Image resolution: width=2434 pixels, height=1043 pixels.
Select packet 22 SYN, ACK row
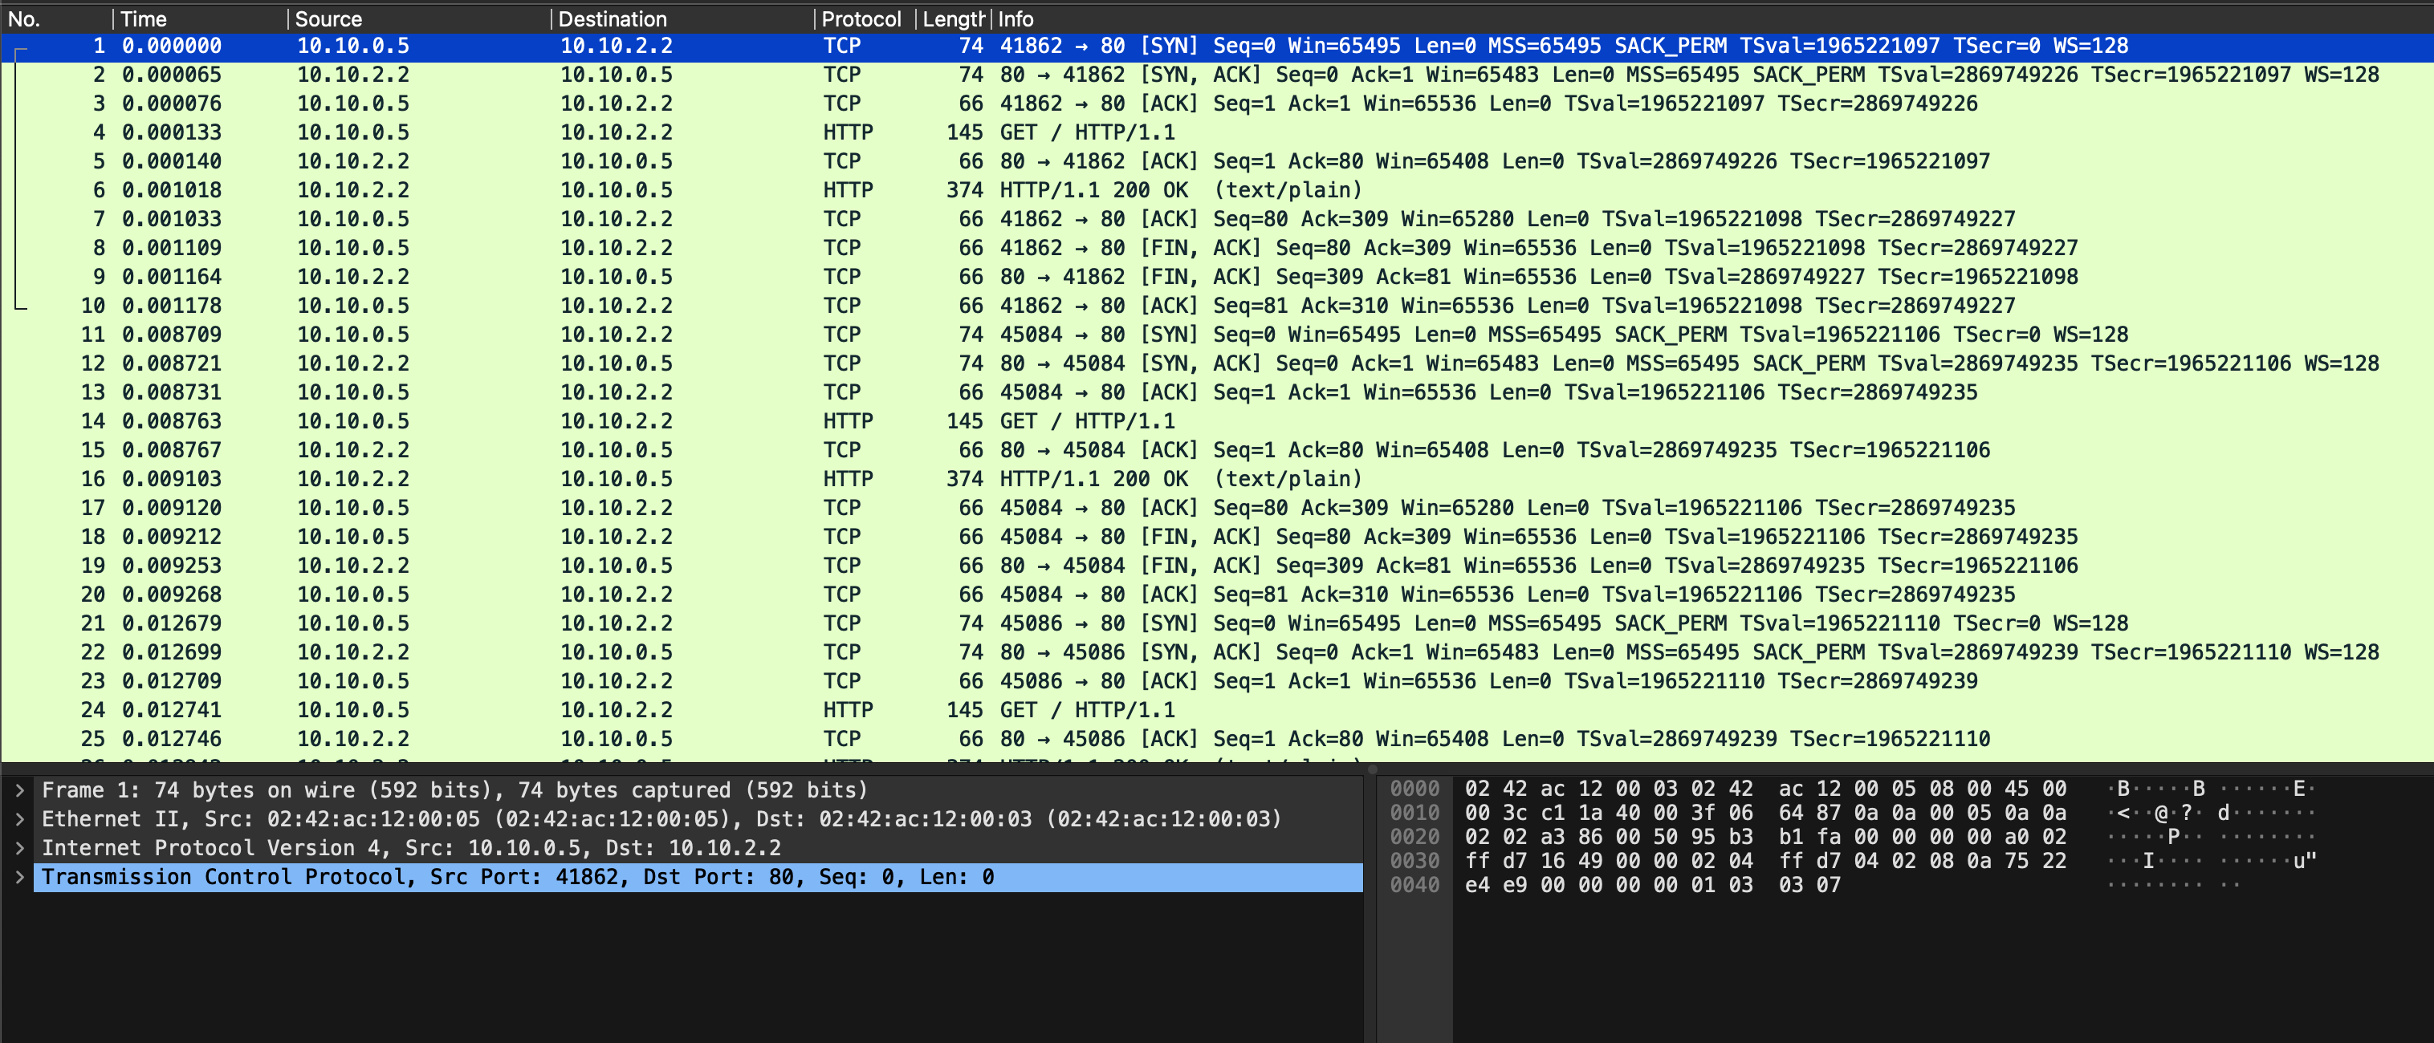[1087, 651]
